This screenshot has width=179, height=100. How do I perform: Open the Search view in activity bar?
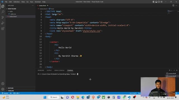coord(3,12)
